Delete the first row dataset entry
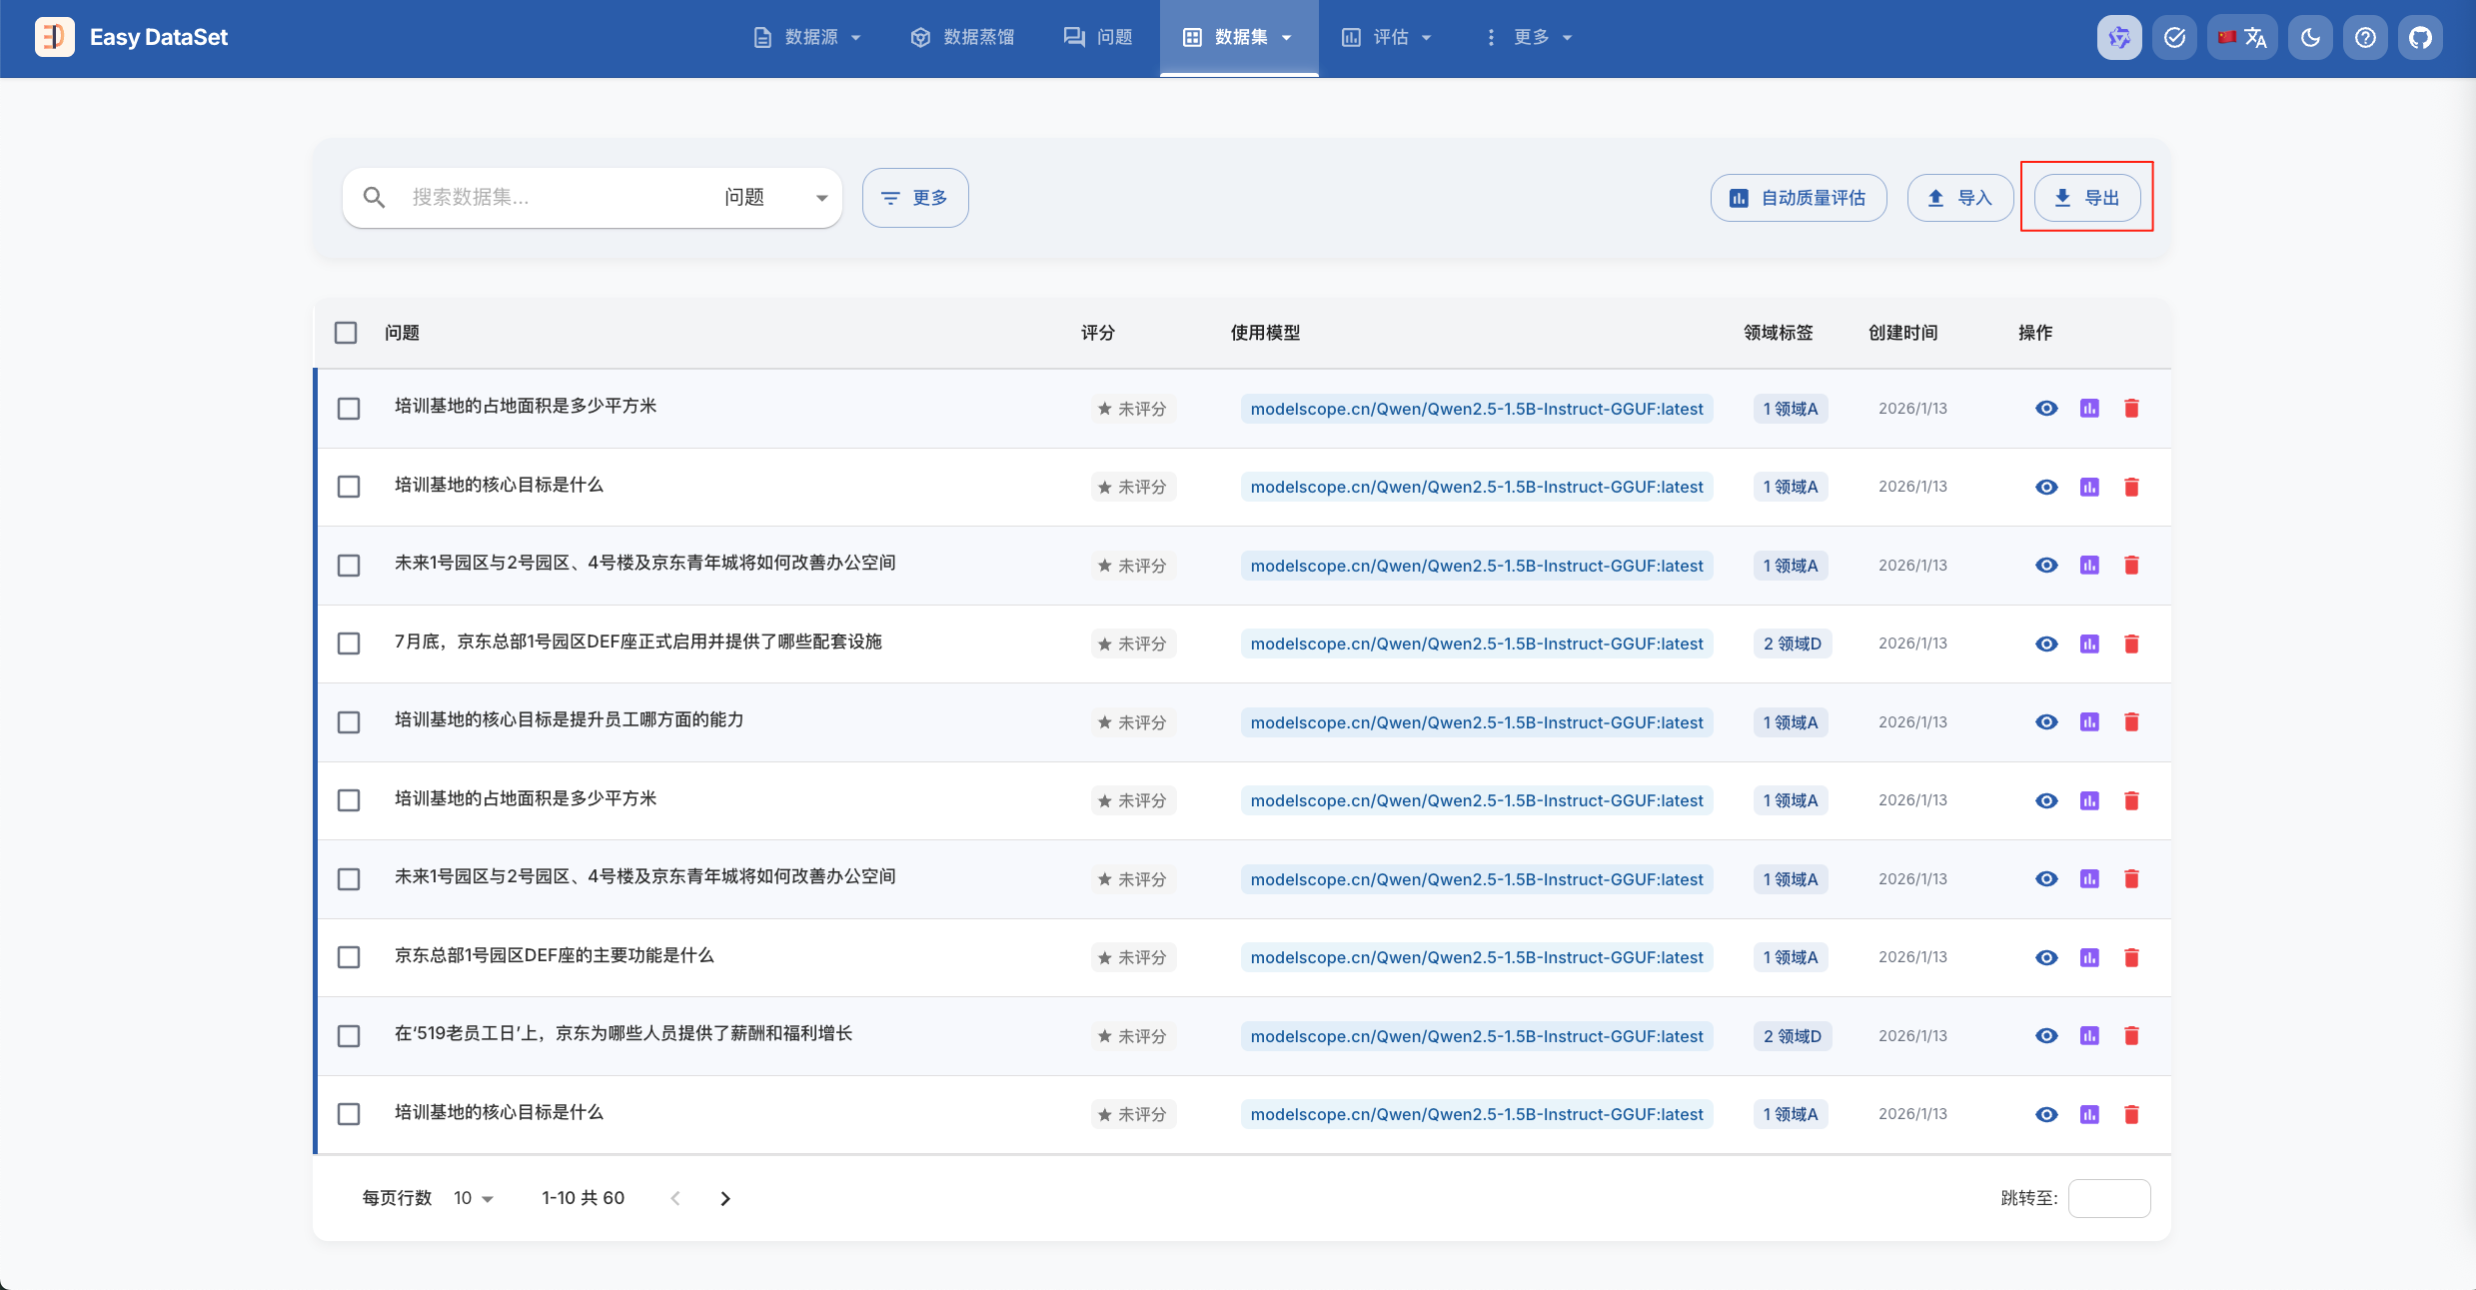2476x1290 pixels. 2131,409
